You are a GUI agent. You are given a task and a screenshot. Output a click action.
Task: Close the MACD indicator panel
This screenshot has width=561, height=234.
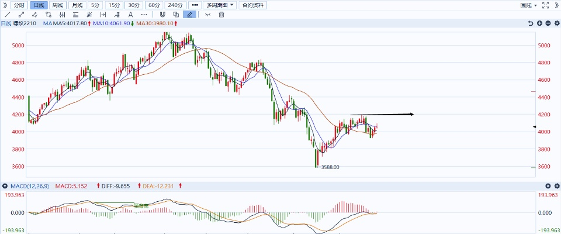tap(548, 185)
